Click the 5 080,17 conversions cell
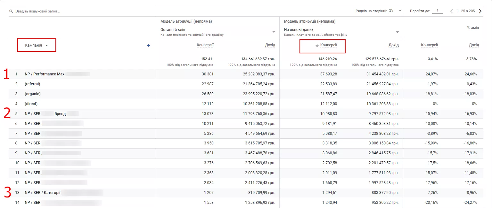This screenshot has width=492, height=208. pos(330,133)
